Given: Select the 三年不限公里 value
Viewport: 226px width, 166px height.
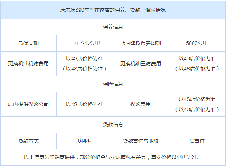Looking at the screenshot, I should click(85, 43).
